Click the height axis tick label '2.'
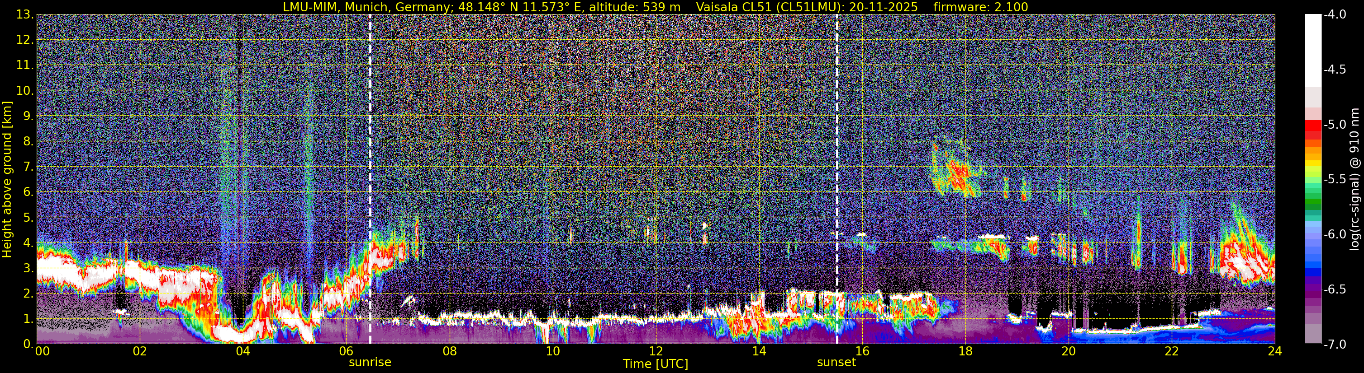This screenshot has height=373, width=1364. pyautogui.click(x=29, y=293)
